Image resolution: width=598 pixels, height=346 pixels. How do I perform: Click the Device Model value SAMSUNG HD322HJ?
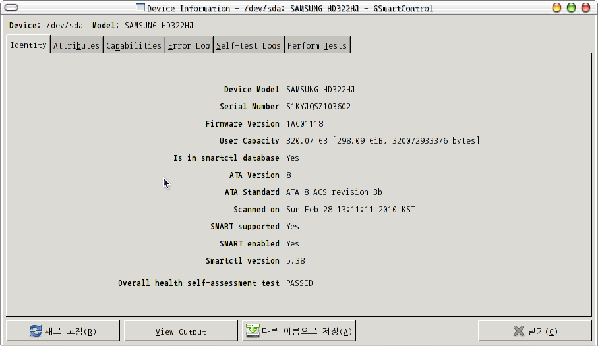point(320,90)
